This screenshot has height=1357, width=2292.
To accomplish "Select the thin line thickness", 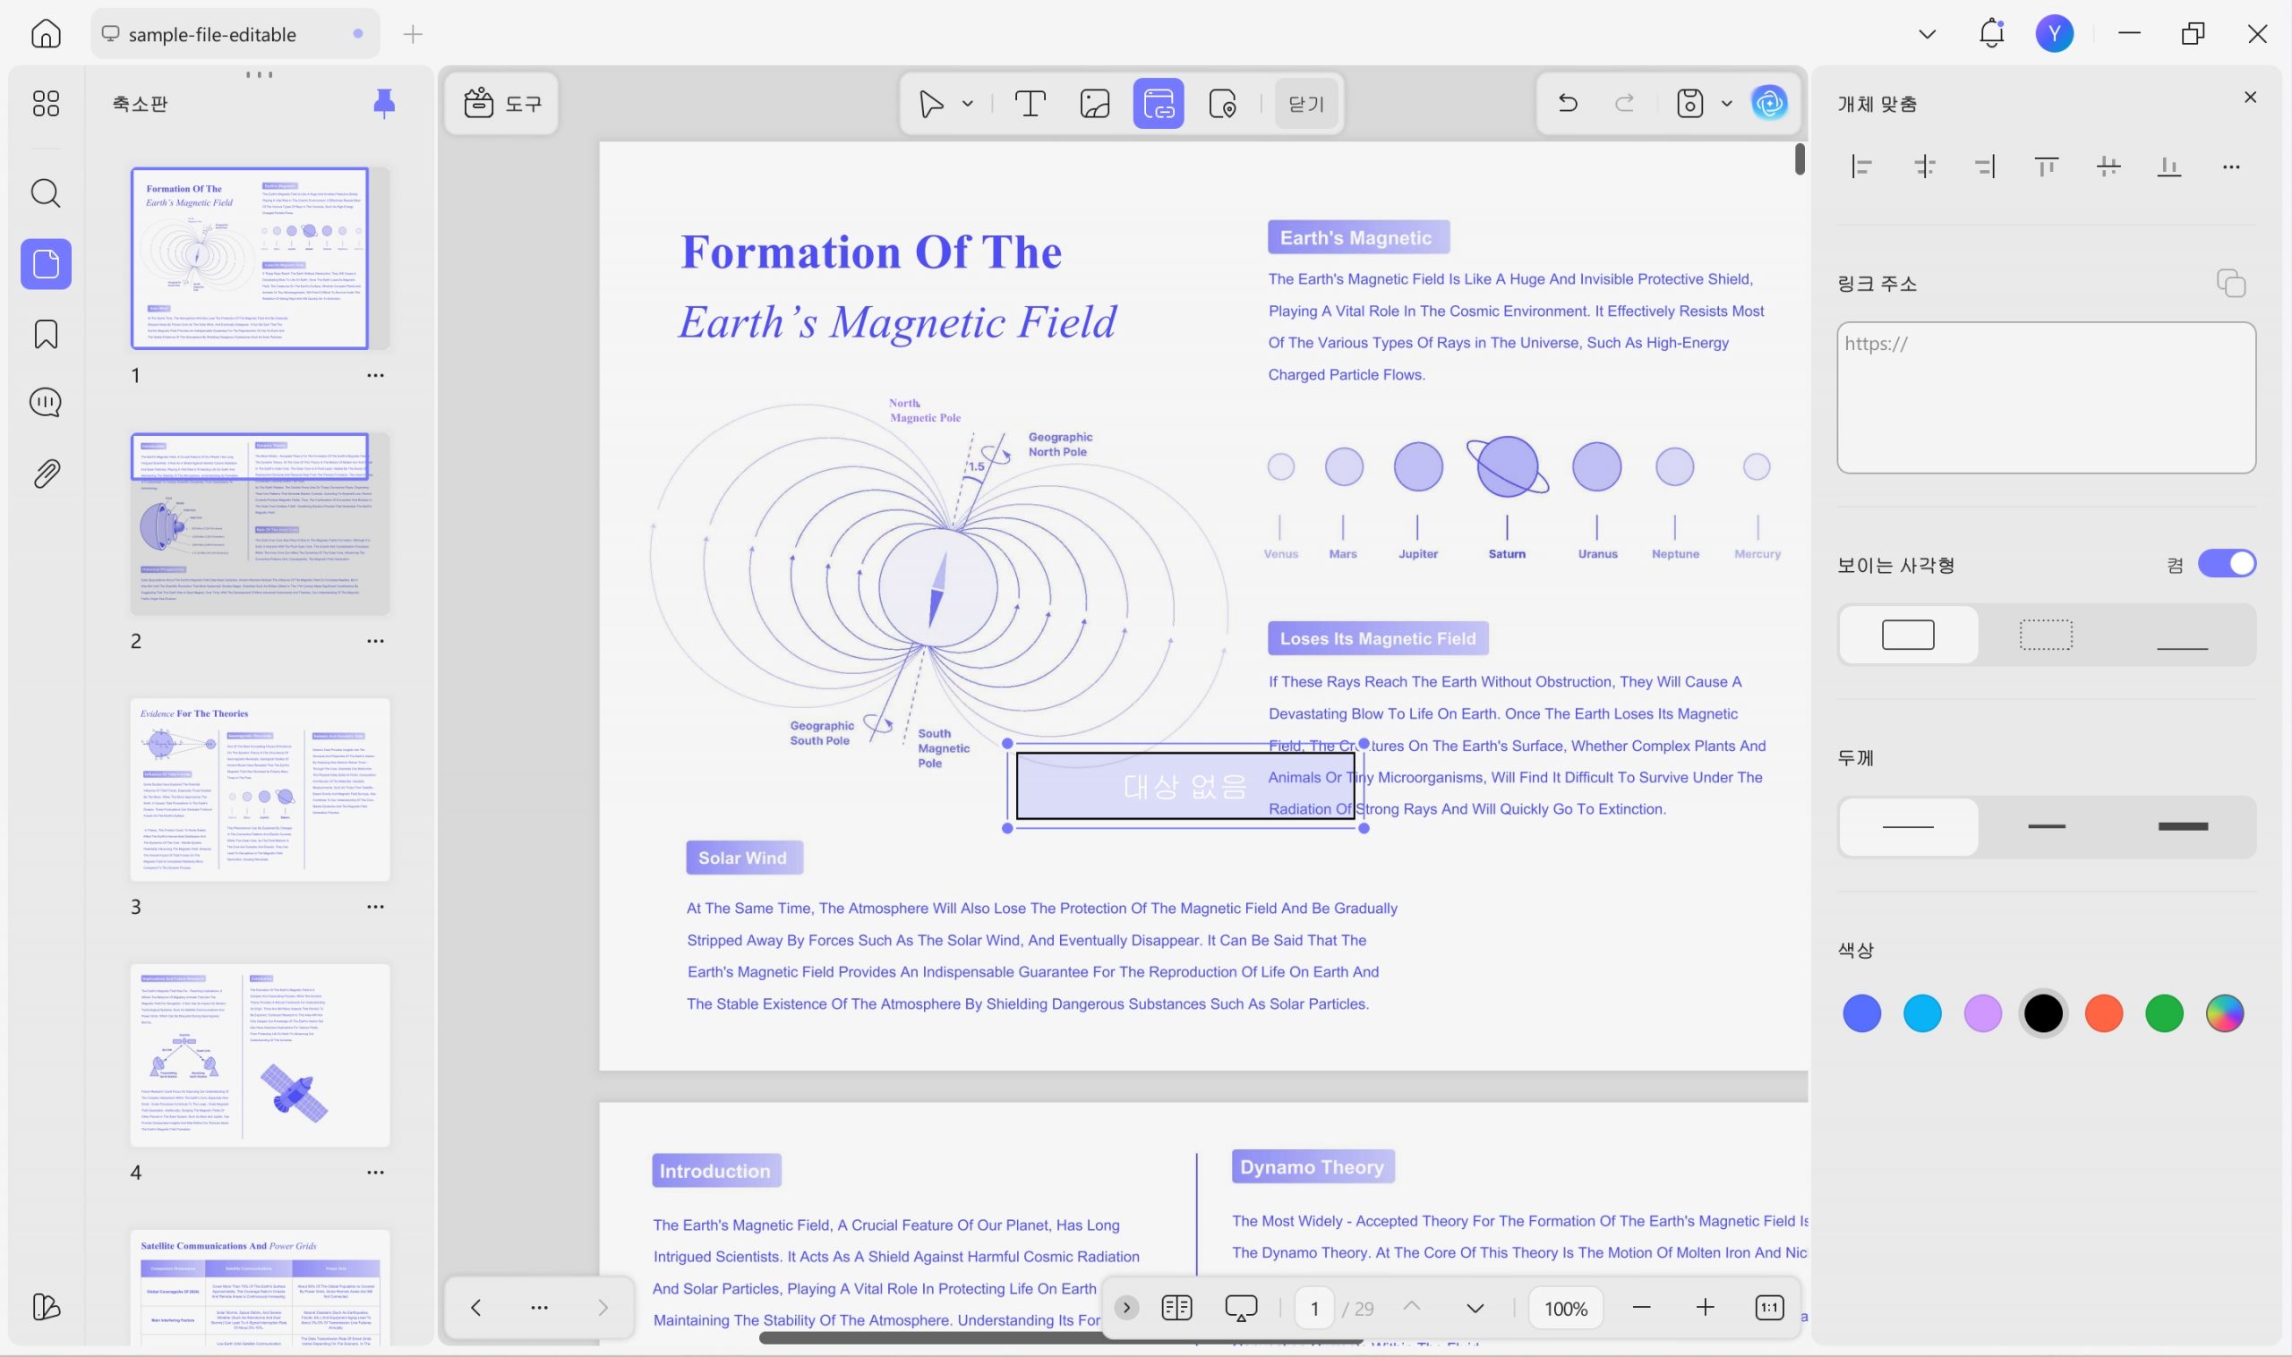I will pos(1908,826).
